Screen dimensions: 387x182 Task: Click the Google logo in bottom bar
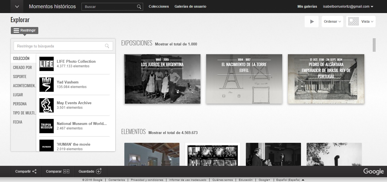pos(373,171)
